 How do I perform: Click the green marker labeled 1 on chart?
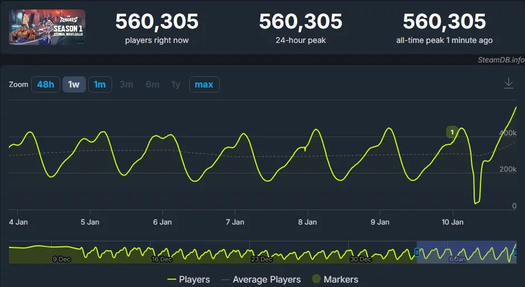pyautogui.click(x=452, y=132)
